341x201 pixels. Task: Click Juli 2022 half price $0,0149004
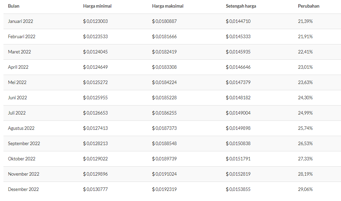[238, 113]
